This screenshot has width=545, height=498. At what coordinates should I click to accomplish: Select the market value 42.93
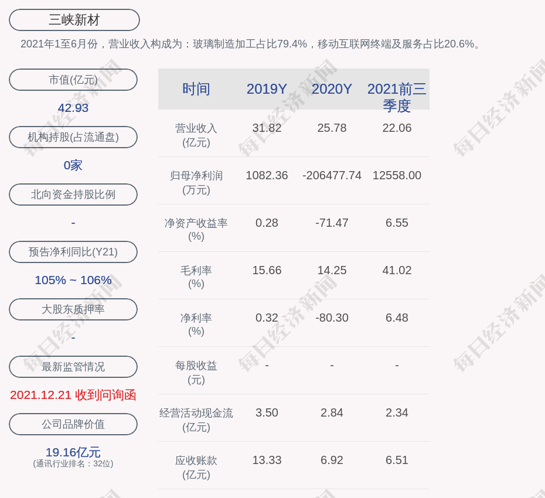[x=73, y=108]
